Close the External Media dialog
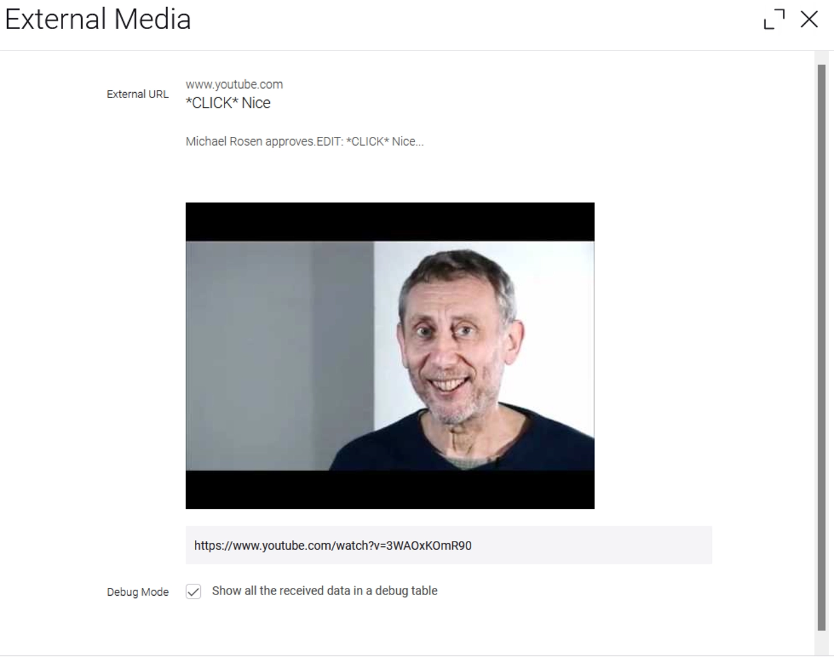 pyautogui.click(x=809, y=19)
